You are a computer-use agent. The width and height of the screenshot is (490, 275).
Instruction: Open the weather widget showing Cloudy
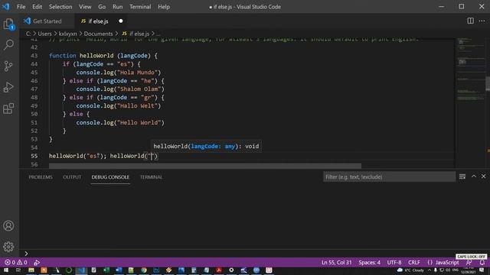(x=410, y=270)
